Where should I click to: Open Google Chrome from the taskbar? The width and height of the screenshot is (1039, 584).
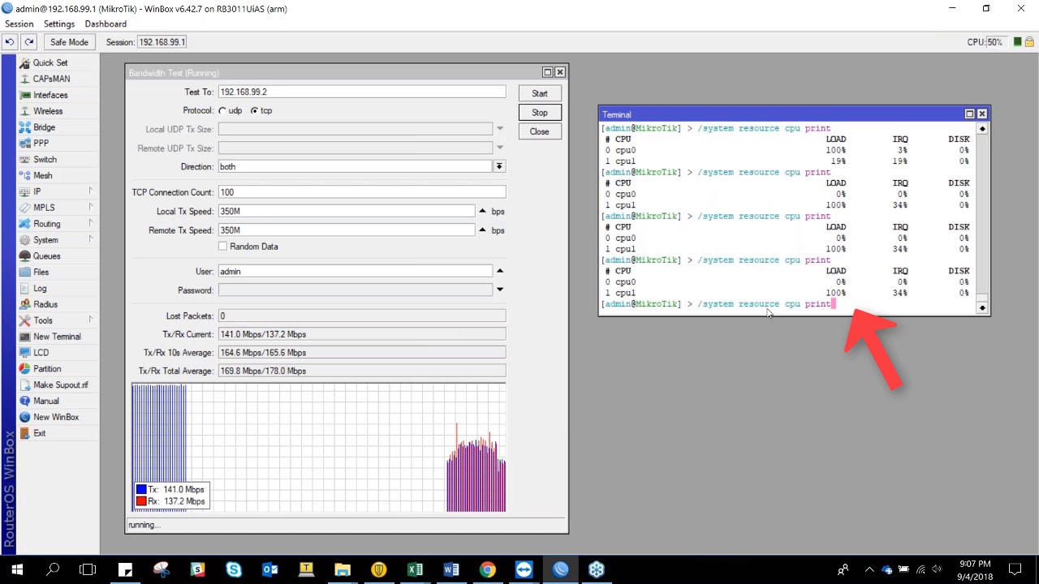[487, 569]
